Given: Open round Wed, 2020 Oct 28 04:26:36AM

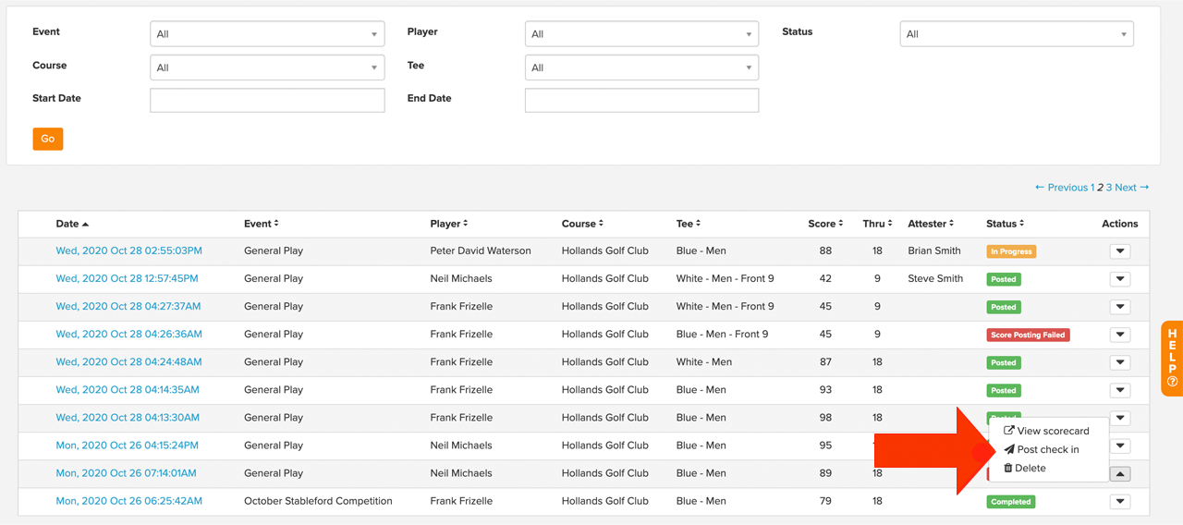Looking at the screenshot, I should [128, 334].
